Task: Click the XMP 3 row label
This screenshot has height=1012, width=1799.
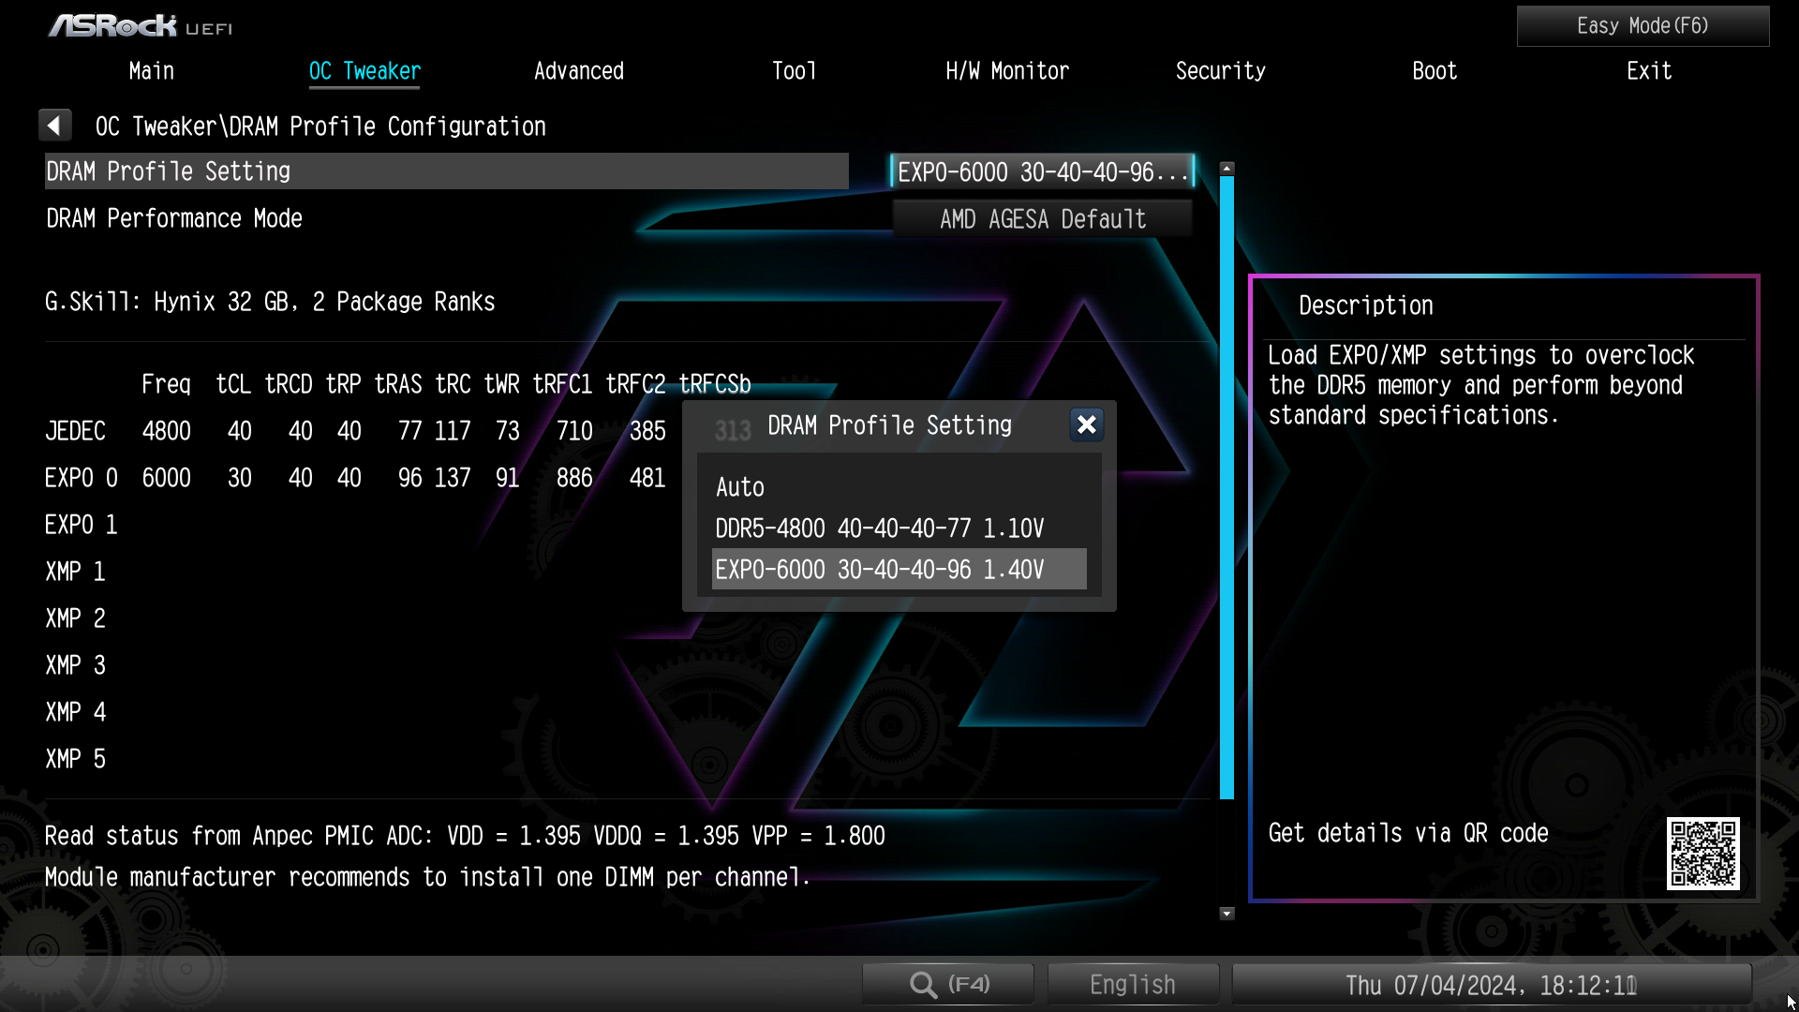Action: pyautogui.click(x=75, y=665)
